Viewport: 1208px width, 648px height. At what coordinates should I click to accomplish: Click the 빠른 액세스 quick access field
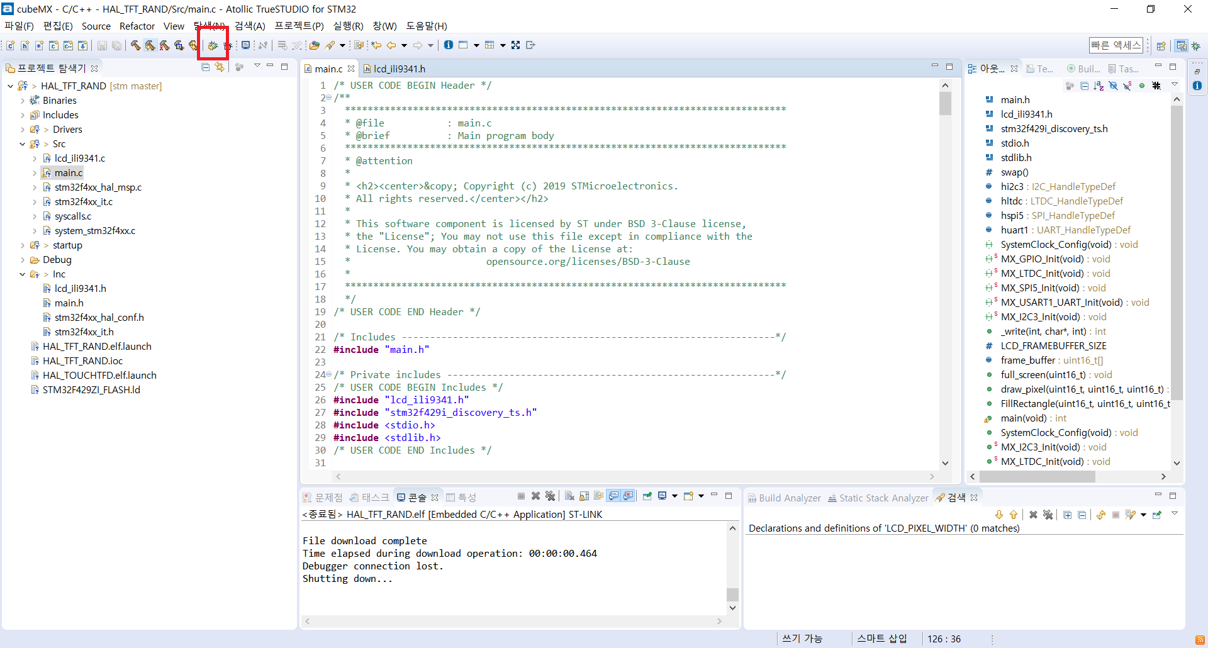click(x=1116, y=45)
